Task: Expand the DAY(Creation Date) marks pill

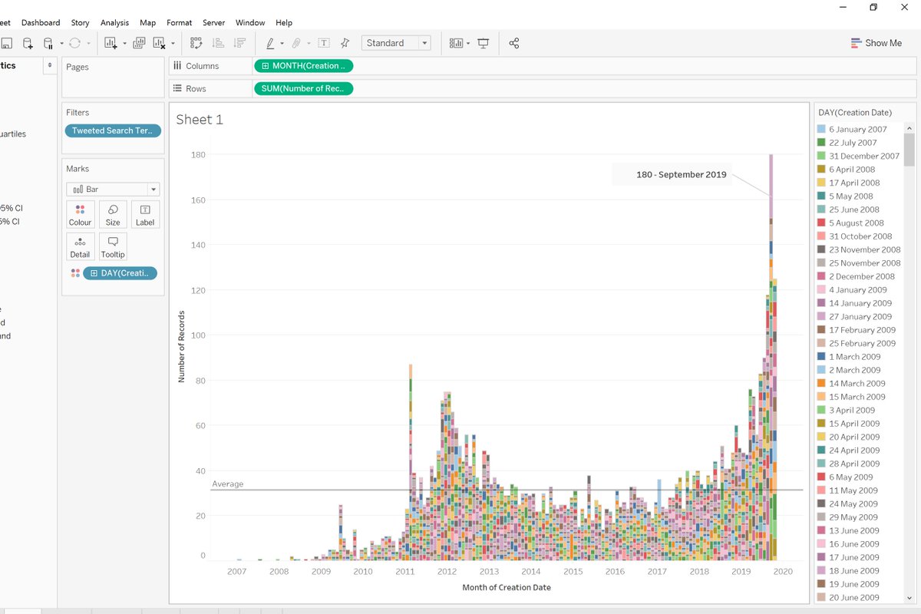Action: click(94, 273)
